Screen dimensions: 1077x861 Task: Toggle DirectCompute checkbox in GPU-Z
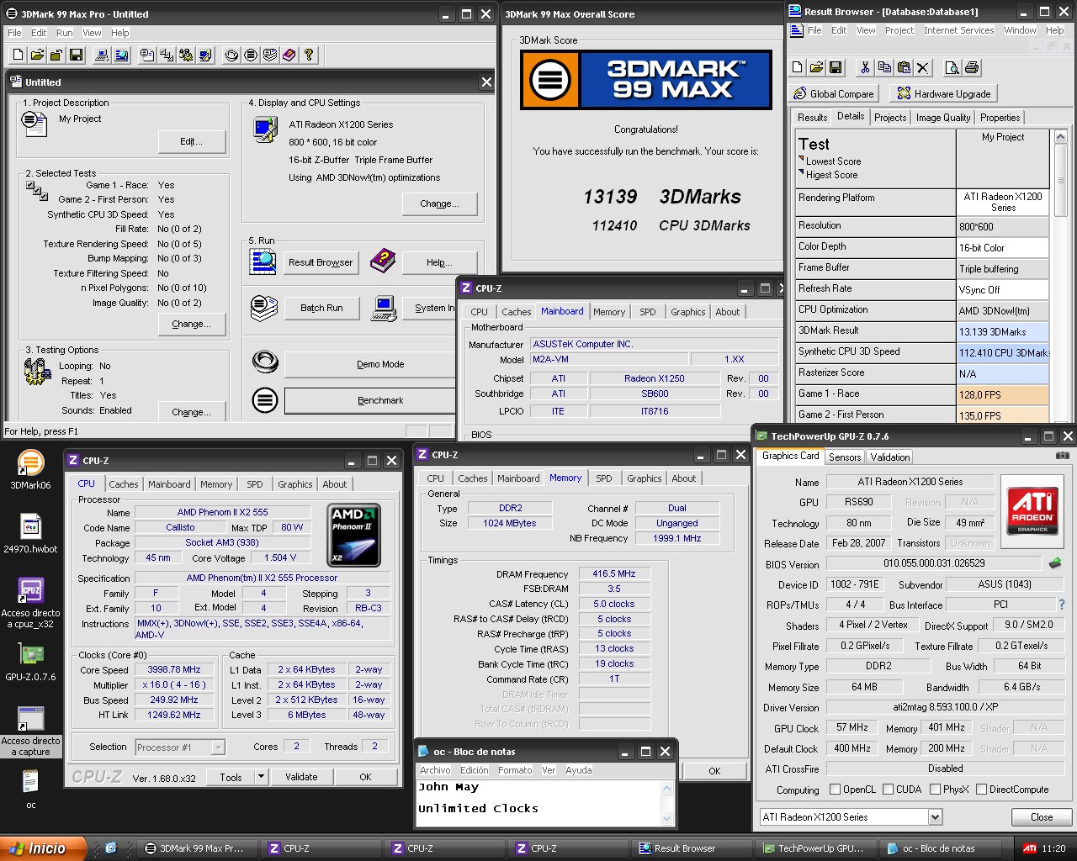point(981,790)
